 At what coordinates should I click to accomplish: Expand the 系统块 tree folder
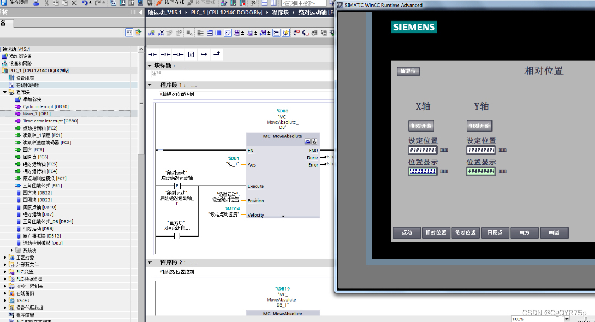point(12,250)
